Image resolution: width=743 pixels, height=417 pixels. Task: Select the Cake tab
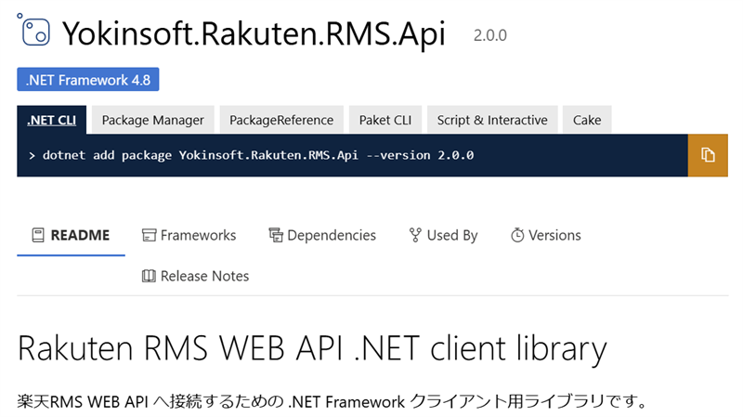[x=587, y=120]
